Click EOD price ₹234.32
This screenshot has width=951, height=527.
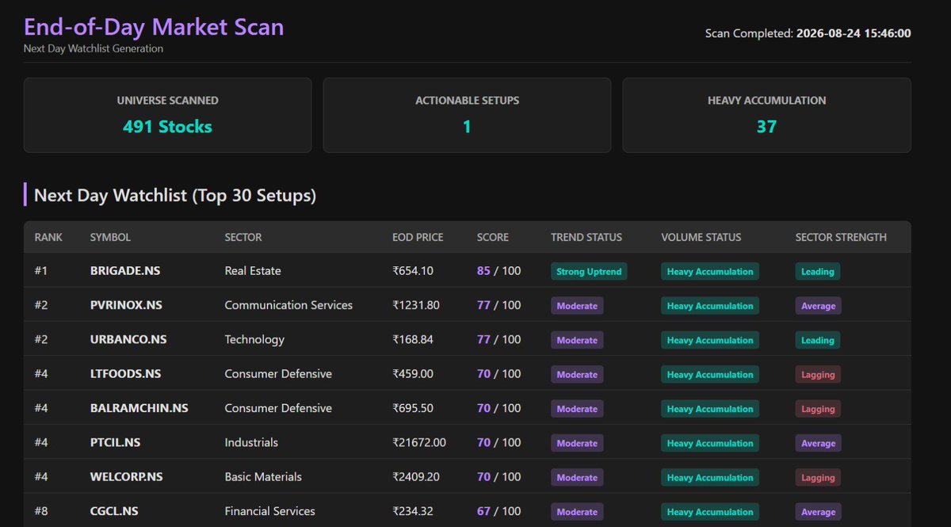click(413, 511)
